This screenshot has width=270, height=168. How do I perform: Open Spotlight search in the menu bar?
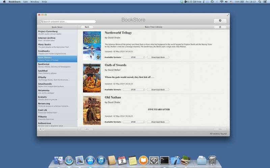[260, 2]
